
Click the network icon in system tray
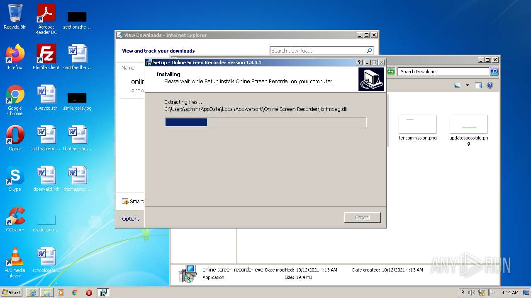point(481,293)
